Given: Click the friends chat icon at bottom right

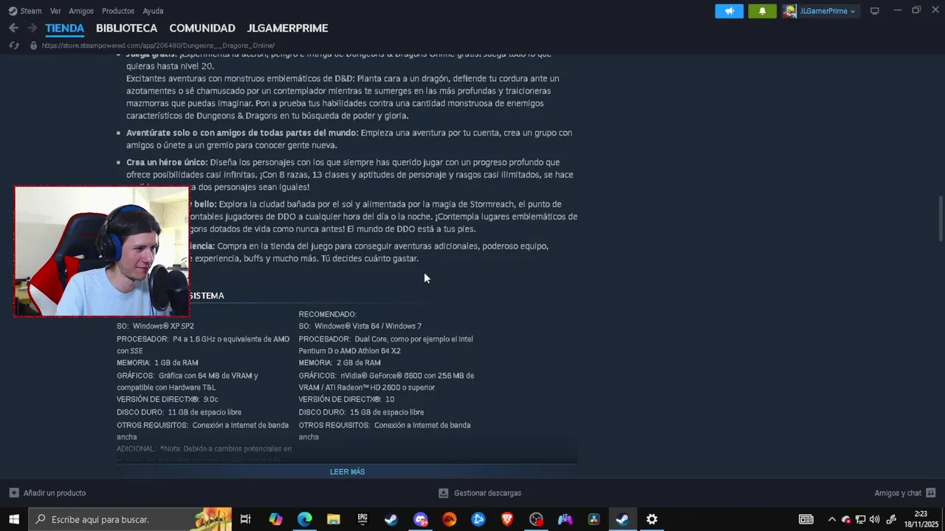Looking at the screenshot, I should pyautogui.click(x=930, y=493).
